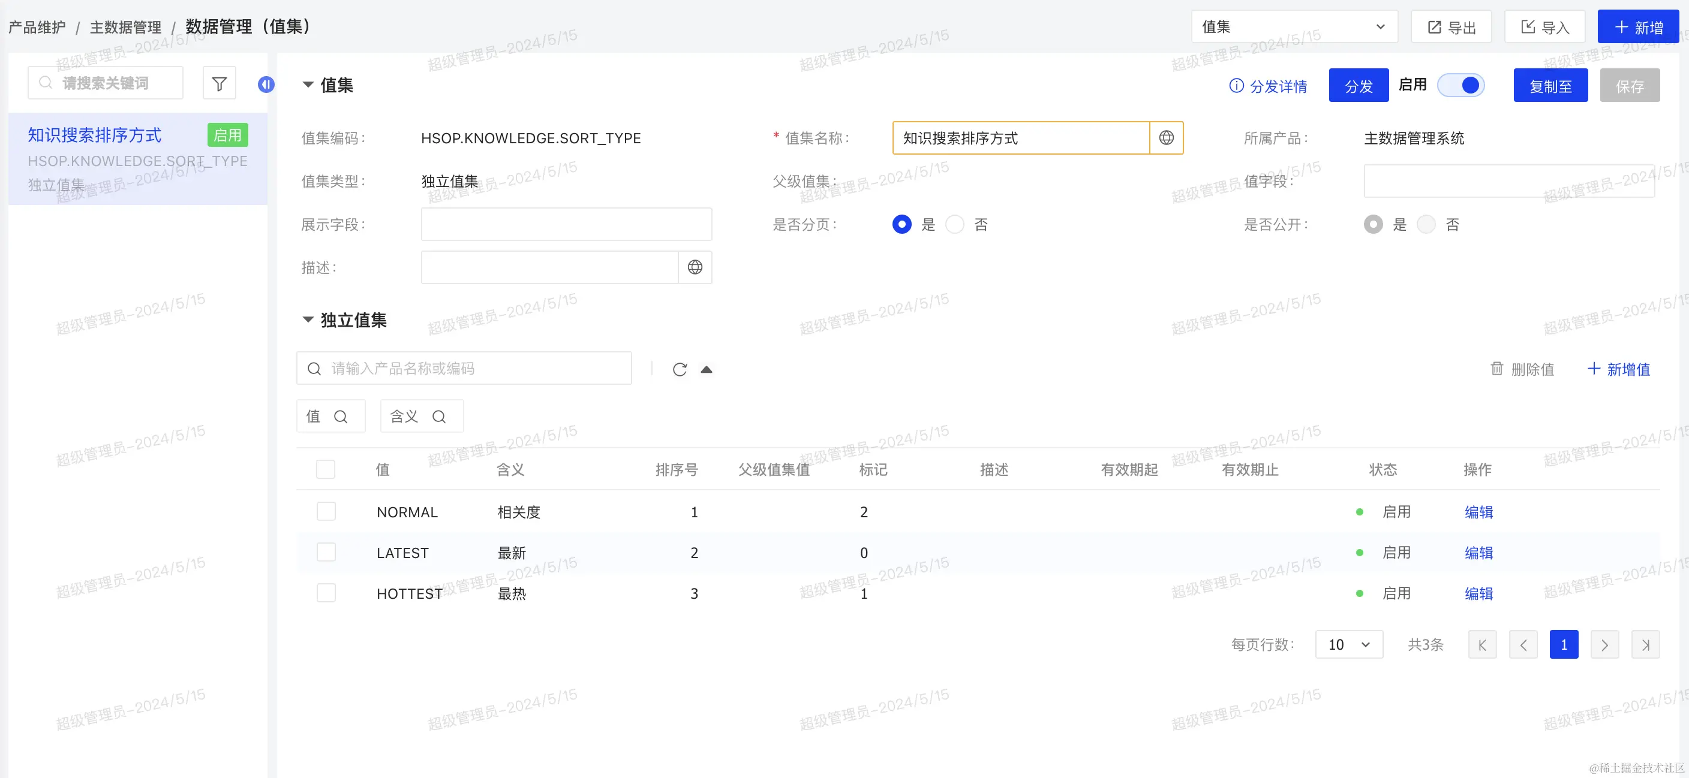This screenshot has height=778, width=1689.
Task: Collapse sidebar with blue round handle
Action: pyautogui.click(x=266, y=84)
